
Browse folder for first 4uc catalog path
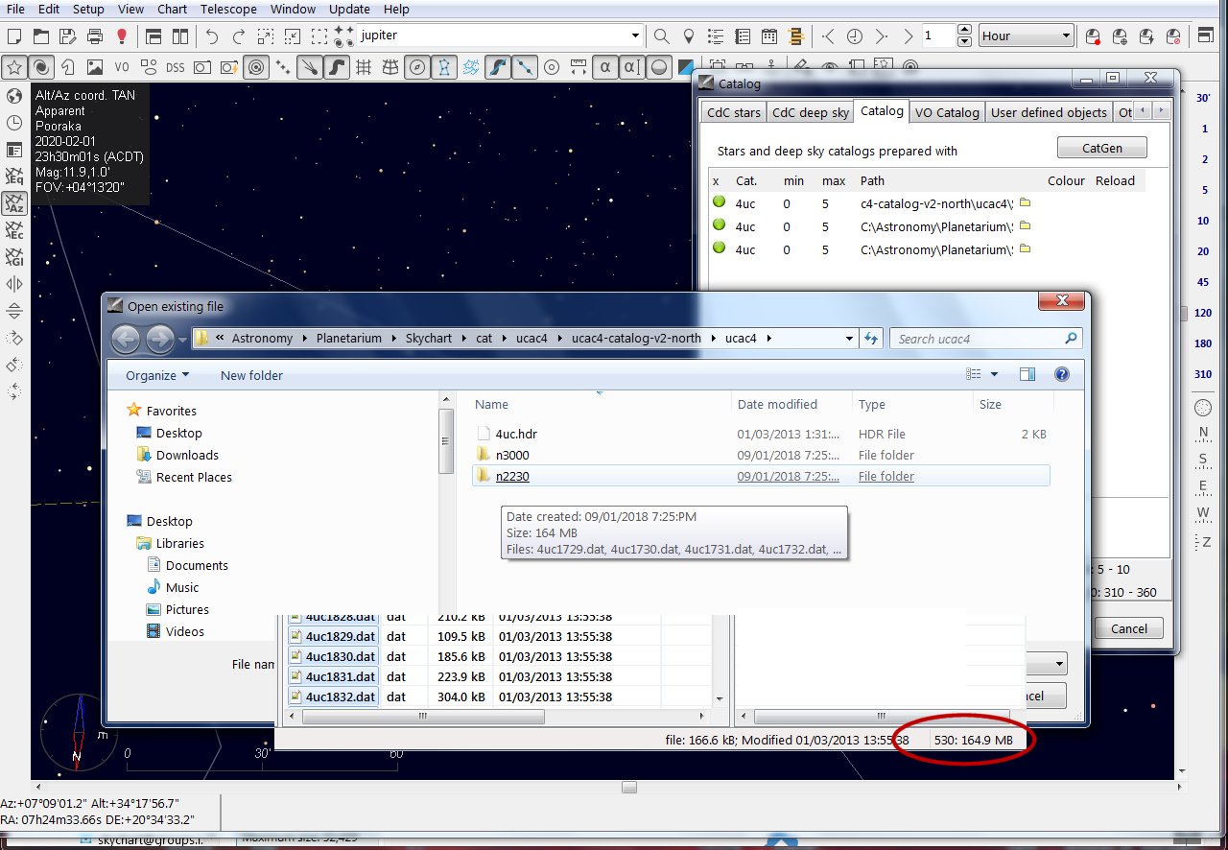point(1025,202)
